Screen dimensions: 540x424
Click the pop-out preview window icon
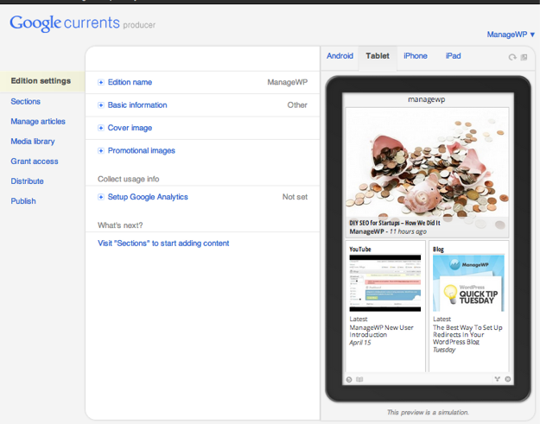pyautogui.click(x=524, y=57)
